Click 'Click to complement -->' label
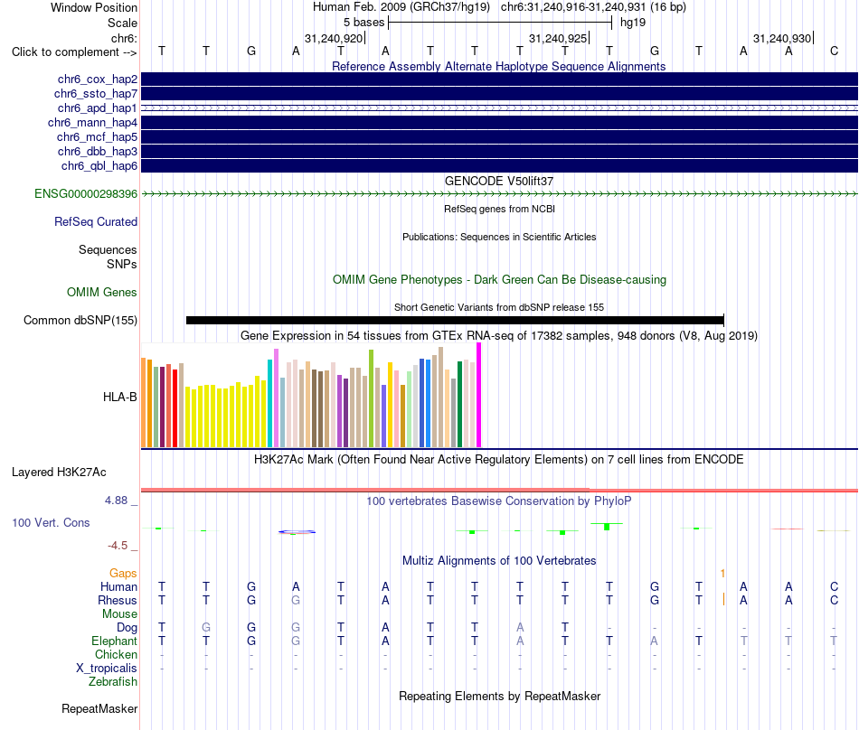This screenshot has width=859, height=730. click(74, 52)
